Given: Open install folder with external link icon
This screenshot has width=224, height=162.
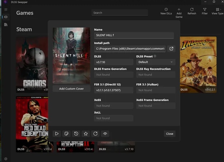Looking at the screenshot, I should (171, 49).
